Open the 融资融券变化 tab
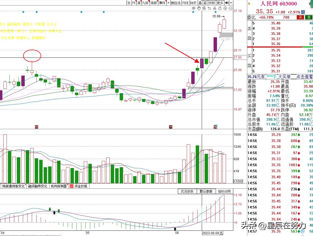This screenshot has width=313, height=236. coord(38,186)
